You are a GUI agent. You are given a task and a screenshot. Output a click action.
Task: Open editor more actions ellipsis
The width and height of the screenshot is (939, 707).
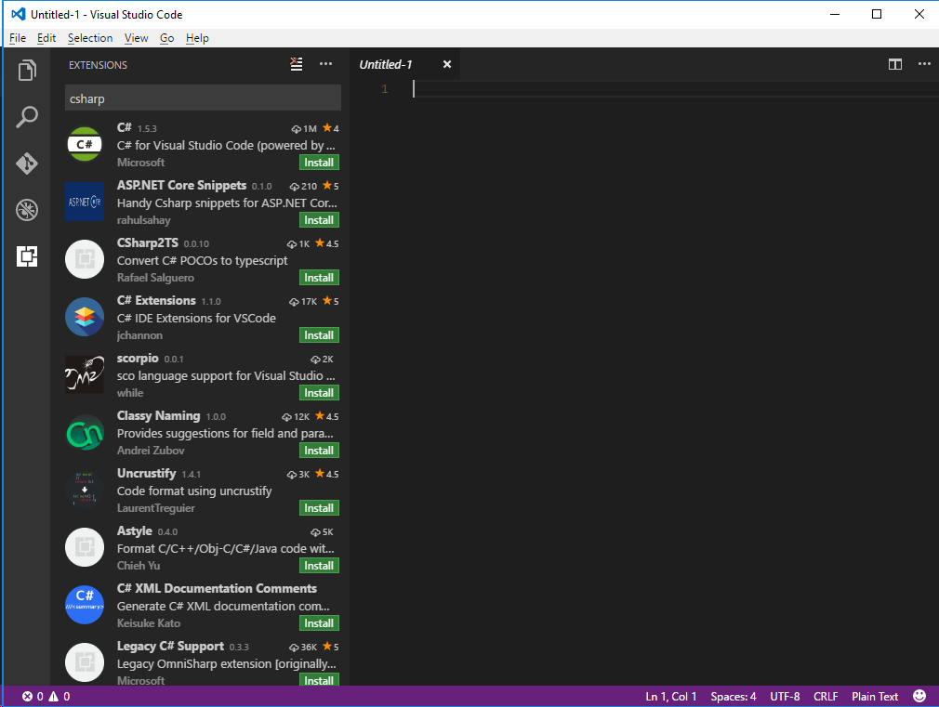click(x=925, y=64)
